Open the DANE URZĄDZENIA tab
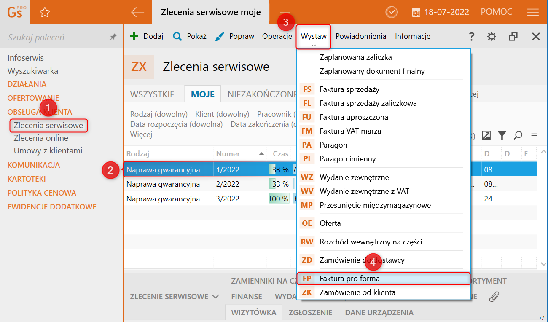 coord(379,313)
